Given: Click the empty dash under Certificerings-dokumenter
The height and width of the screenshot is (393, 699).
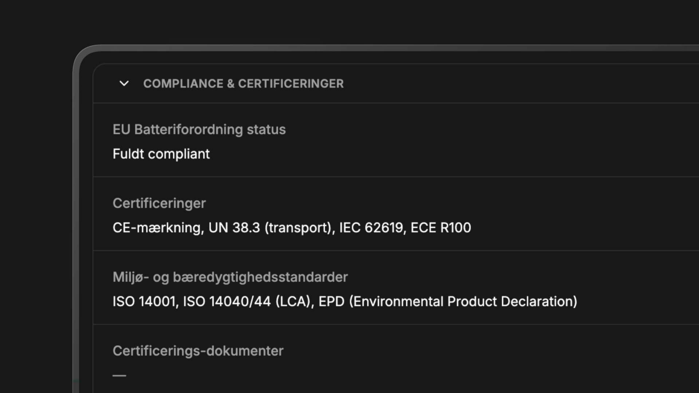Looking at the screenshot, I should click(x=120, y=375).
